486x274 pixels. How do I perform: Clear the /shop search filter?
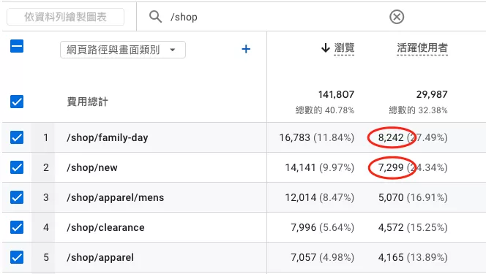(397, 17)
